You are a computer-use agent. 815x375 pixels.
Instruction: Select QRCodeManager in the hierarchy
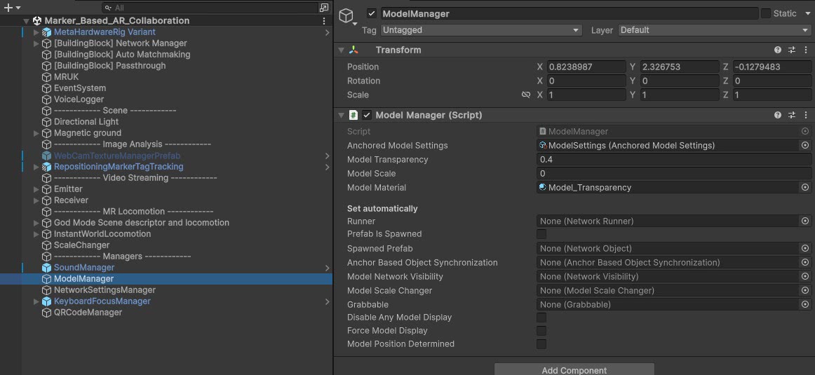(88, 313)
